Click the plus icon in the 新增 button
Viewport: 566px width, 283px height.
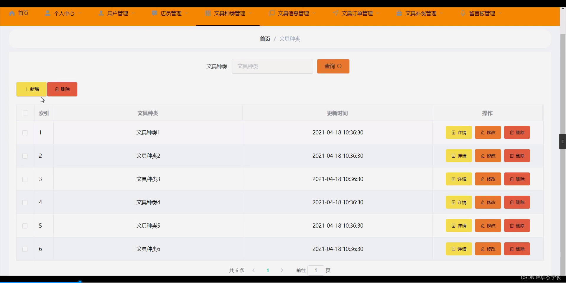tap(26, 89)
